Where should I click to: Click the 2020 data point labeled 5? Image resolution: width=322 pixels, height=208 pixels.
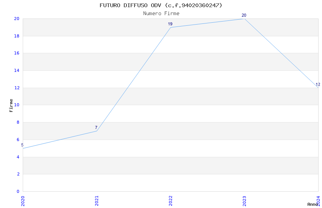tap(22, 145)
